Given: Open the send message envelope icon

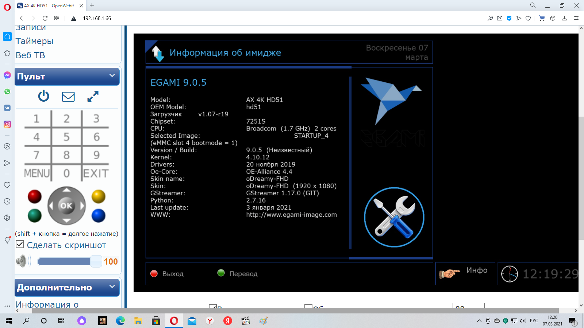Looking at the screenshot, I should click(68, 97).
